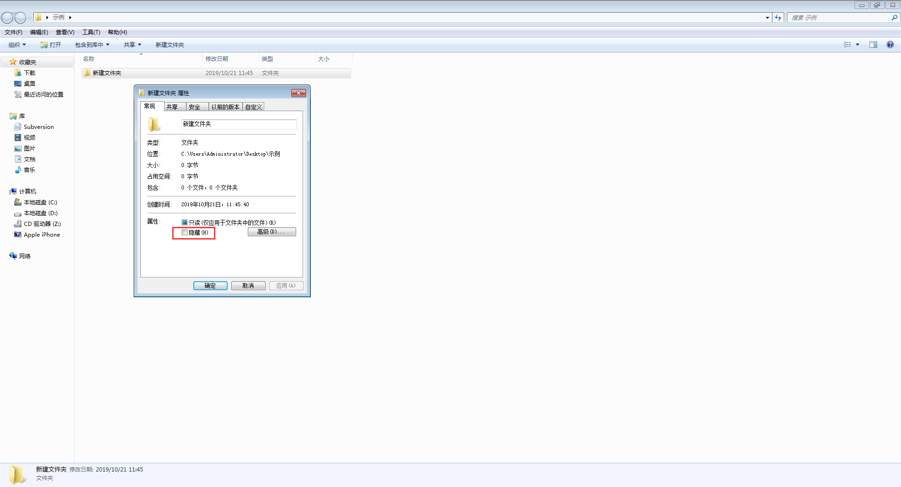This screenshot has width=901, height=487.
Task: Click the Forward navigation arrow
Action: (x=20, y=18)
